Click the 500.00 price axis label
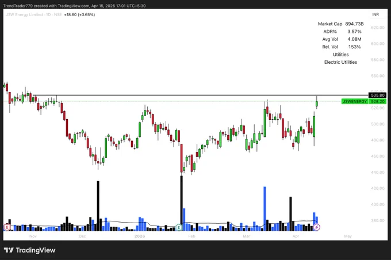391x260 pixels. 378,124
